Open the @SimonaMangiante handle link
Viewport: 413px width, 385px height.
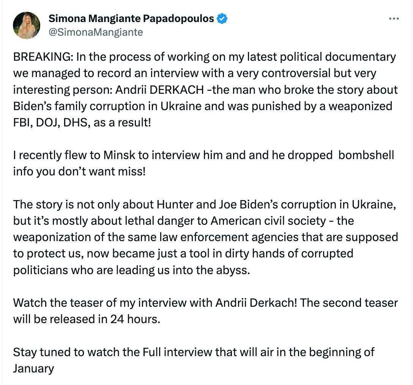[96, 32]
